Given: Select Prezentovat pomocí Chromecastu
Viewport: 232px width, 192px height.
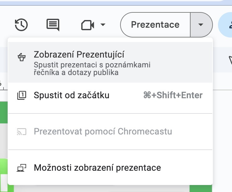Looking at the screenshot, I should [x=103, y=132].
